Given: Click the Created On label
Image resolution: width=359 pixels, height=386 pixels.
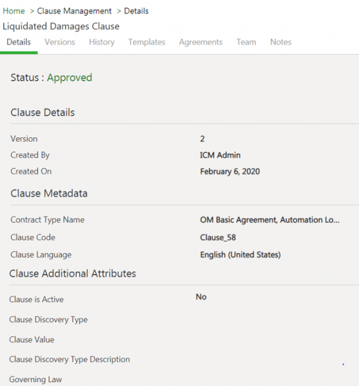Looking at the screenshot, I should coord(32,171).
